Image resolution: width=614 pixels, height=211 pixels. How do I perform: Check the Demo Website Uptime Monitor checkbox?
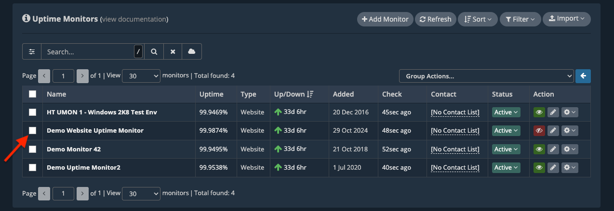(32, 130)
